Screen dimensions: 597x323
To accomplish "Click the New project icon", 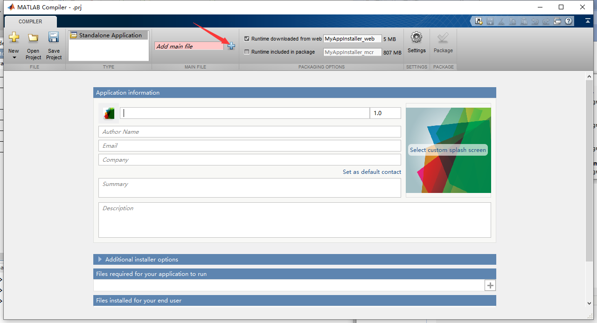I will point(14,37).
